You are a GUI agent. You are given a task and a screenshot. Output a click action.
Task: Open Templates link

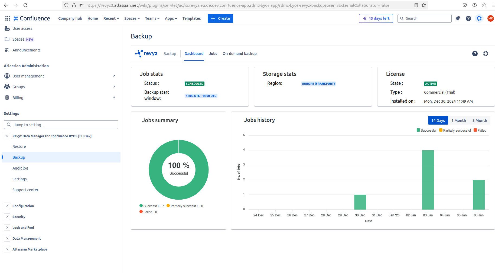tap(191, 18)
